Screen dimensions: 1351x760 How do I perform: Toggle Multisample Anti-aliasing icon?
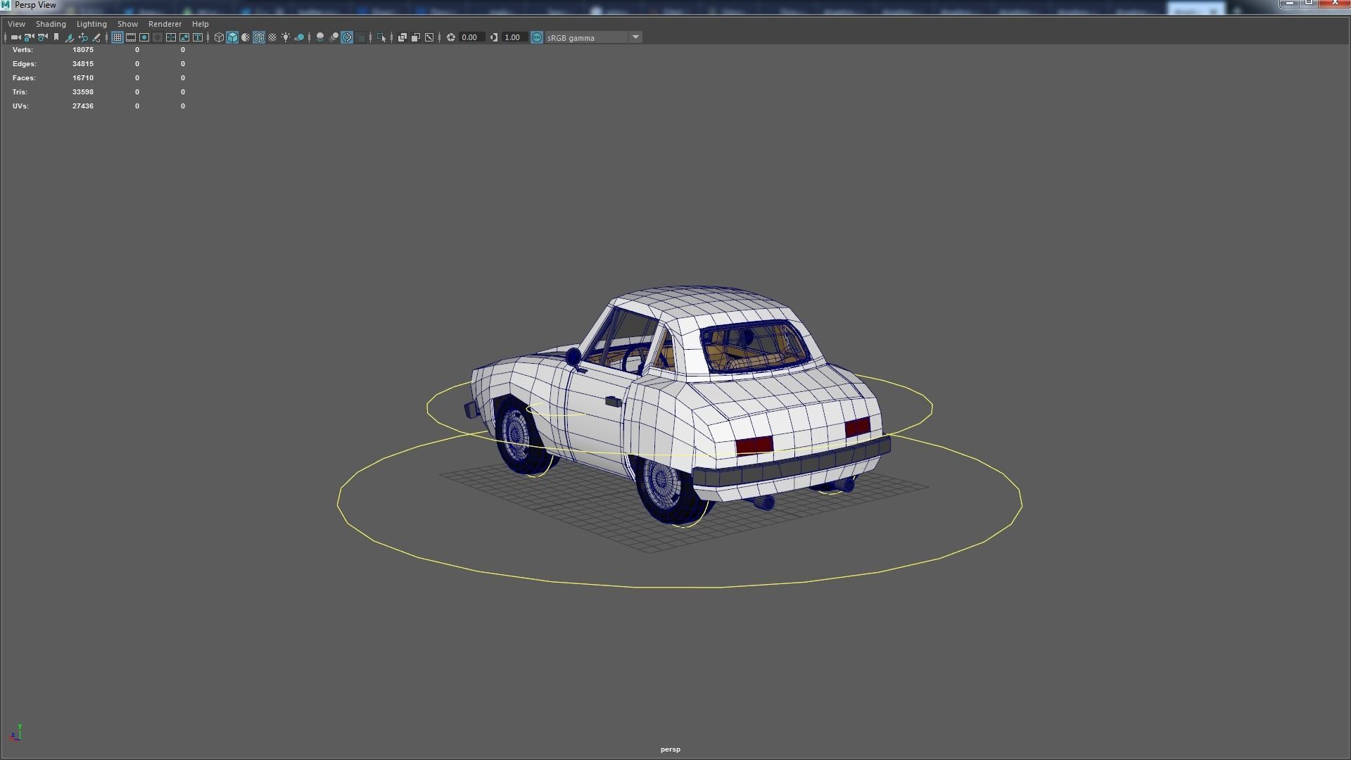pyautogui.click(x=347, y=37)
